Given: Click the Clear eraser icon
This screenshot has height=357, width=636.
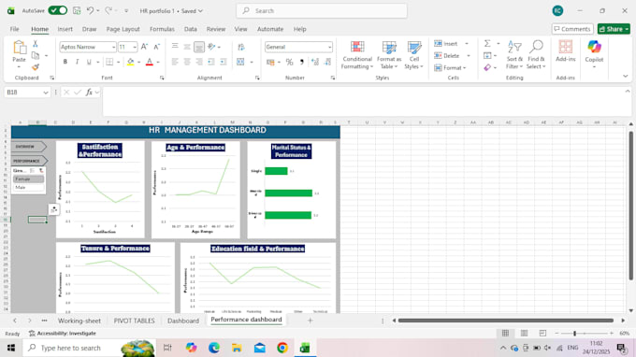Looking at the screenshot, I should point(487,67).
